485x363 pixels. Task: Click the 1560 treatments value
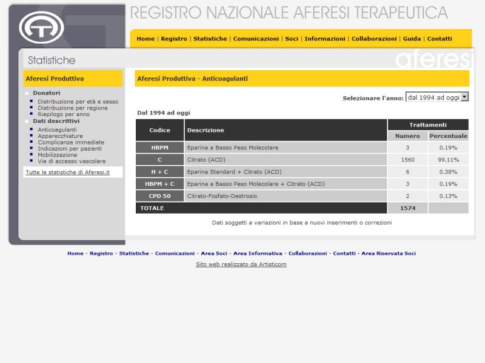(x=407, y=160)
